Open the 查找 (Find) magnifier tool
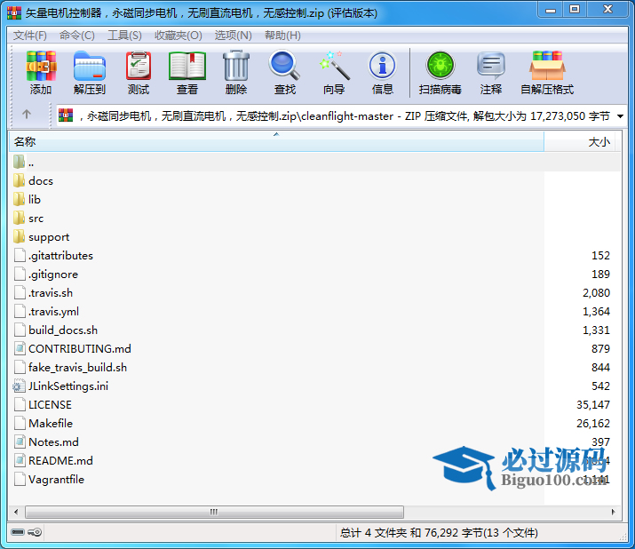 (285, 65)
